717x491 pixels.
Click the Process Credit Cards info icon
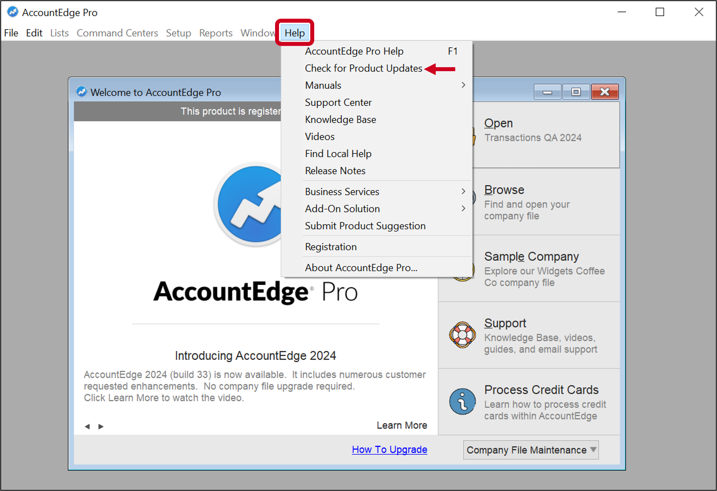(x=462, y=402)
